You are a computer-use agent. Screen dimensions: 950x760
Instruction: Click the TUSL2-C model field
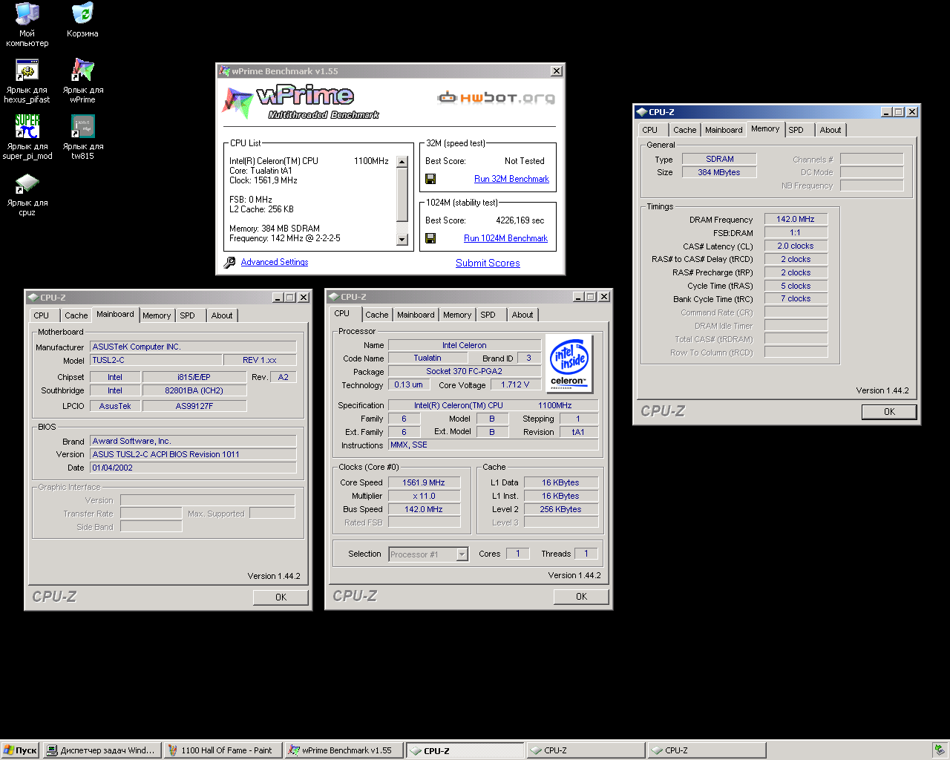pos(156,360)
